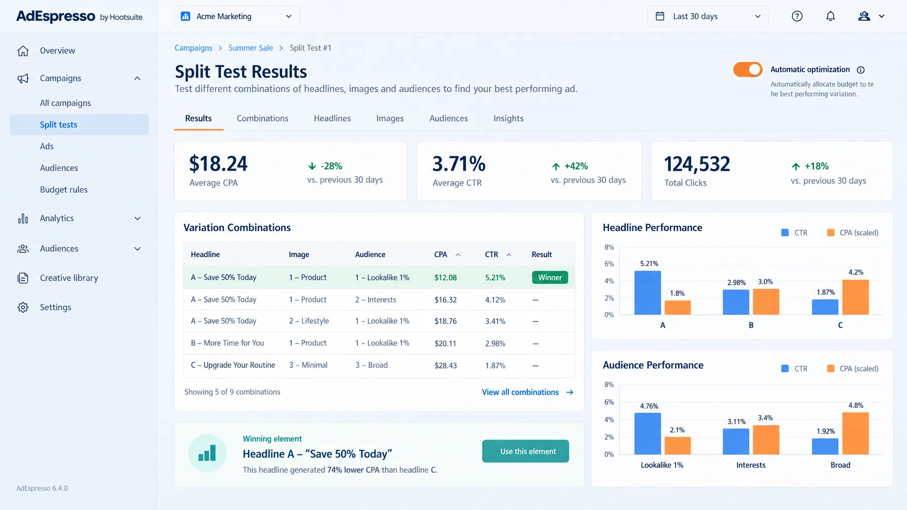Screen dimensions: 907x510
Task: Open Audiences under Campaigns submenu
Action: 59,168
